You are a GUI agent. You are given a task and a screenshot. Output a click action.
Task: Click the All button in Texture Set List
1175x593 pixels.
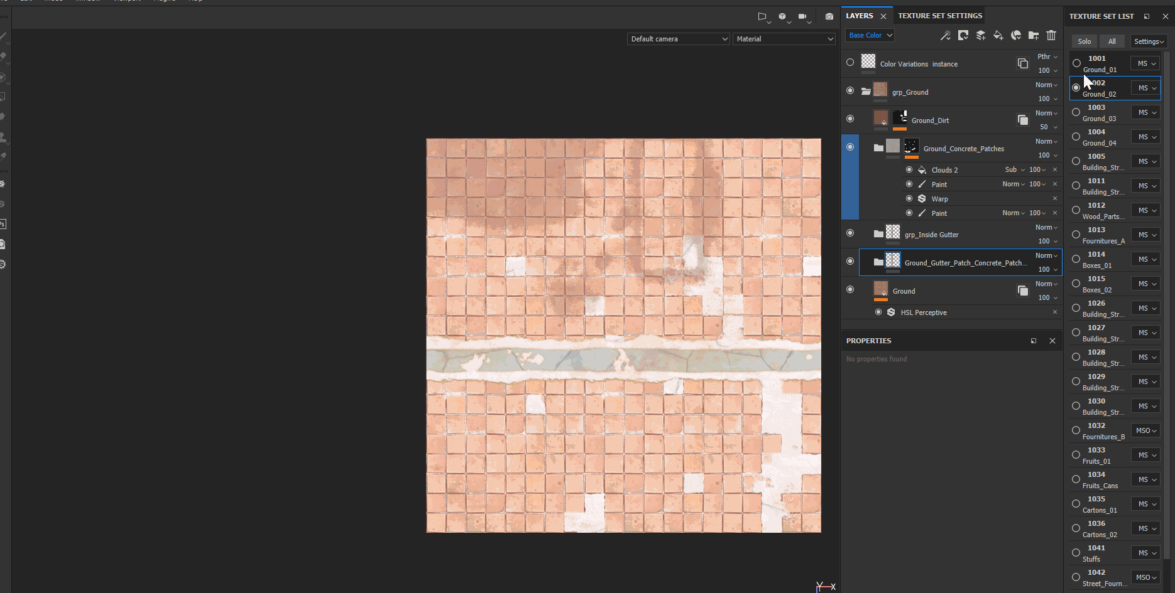click(1112, 41)
